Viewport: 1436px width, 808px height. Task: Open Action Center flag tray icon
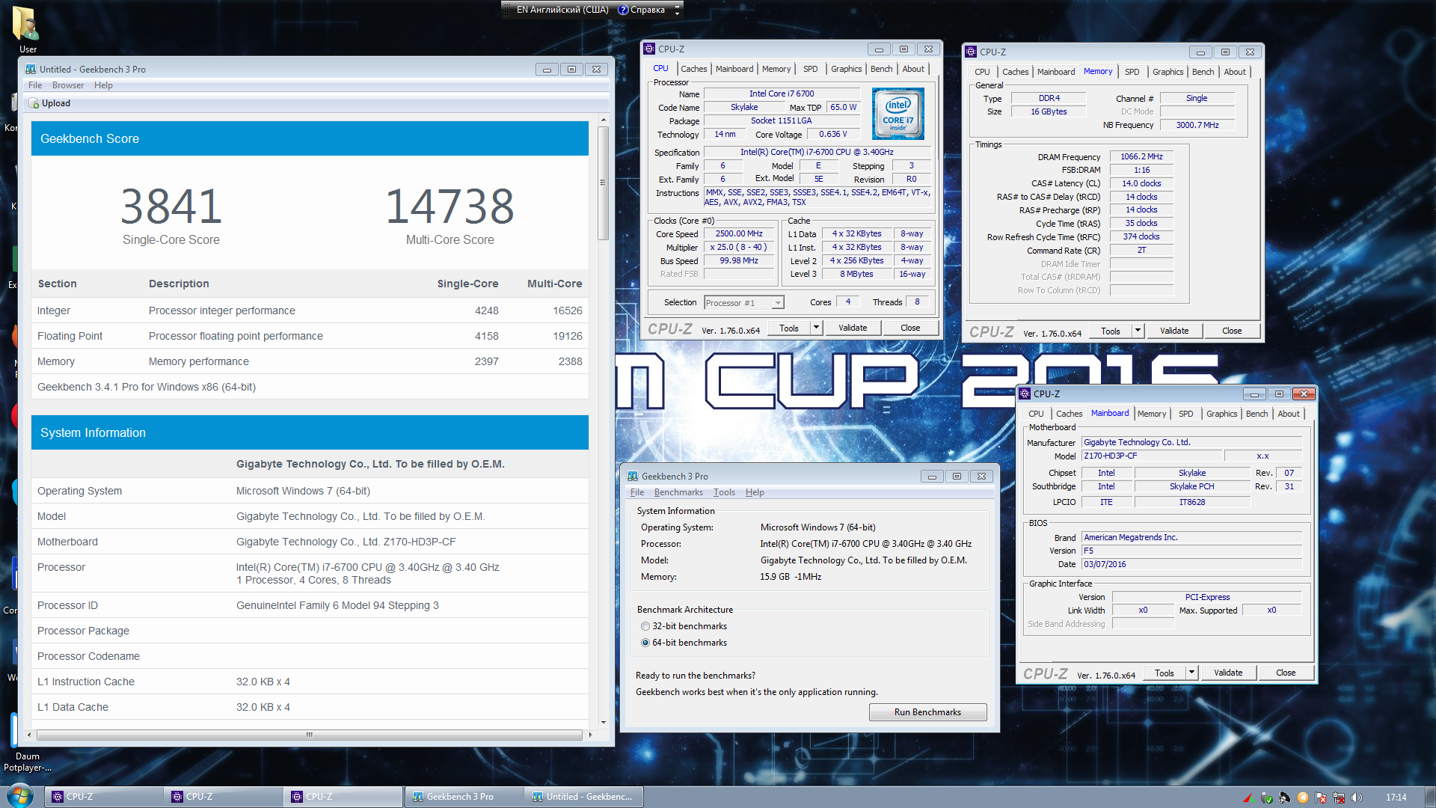pos(1321,798)
